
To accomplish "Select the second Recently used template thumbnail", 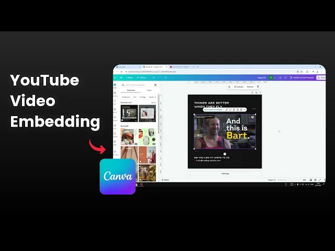I will (x=147, y=113).
